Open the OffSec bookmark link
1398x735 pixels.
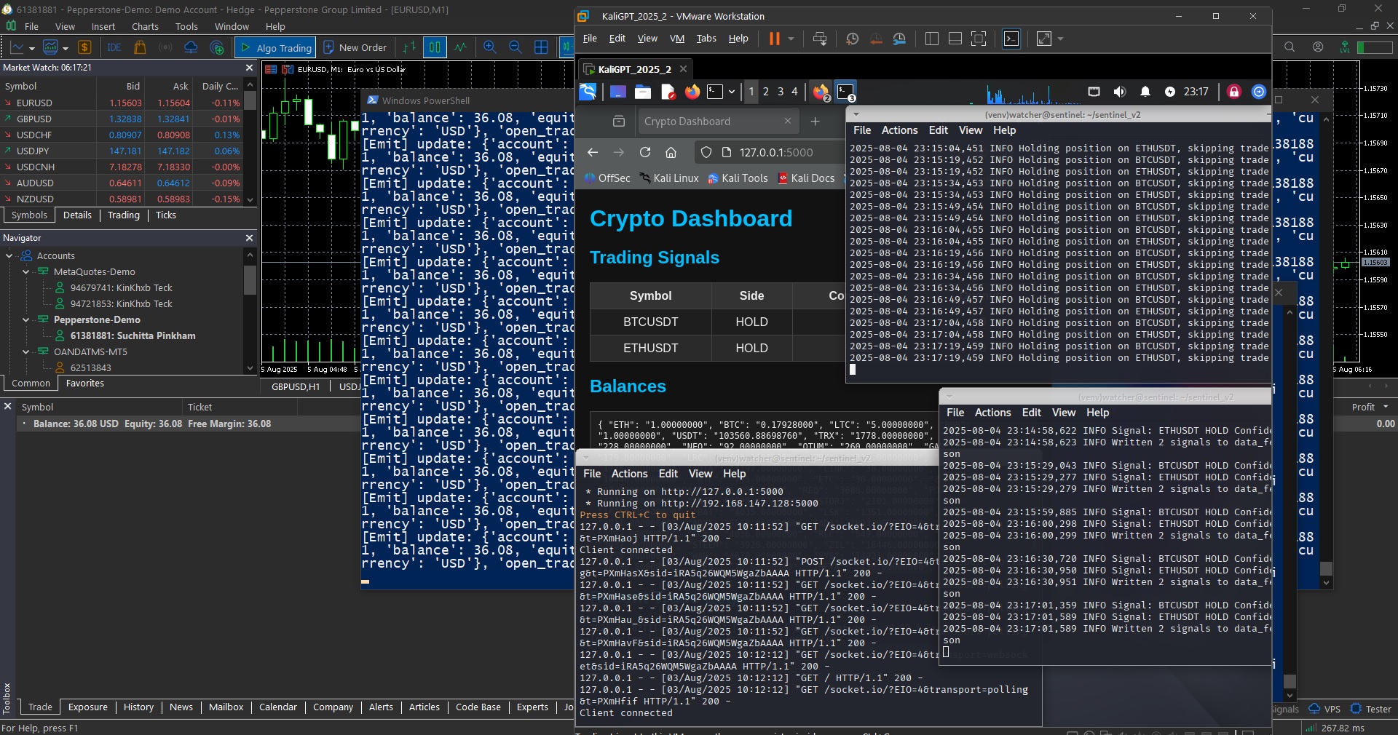(x=607, y=178)
